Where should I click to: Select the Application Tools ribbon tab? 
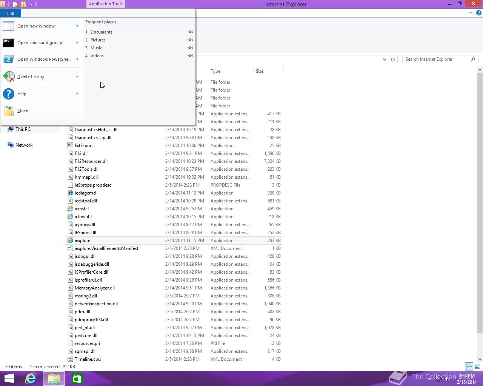point(106,4)
